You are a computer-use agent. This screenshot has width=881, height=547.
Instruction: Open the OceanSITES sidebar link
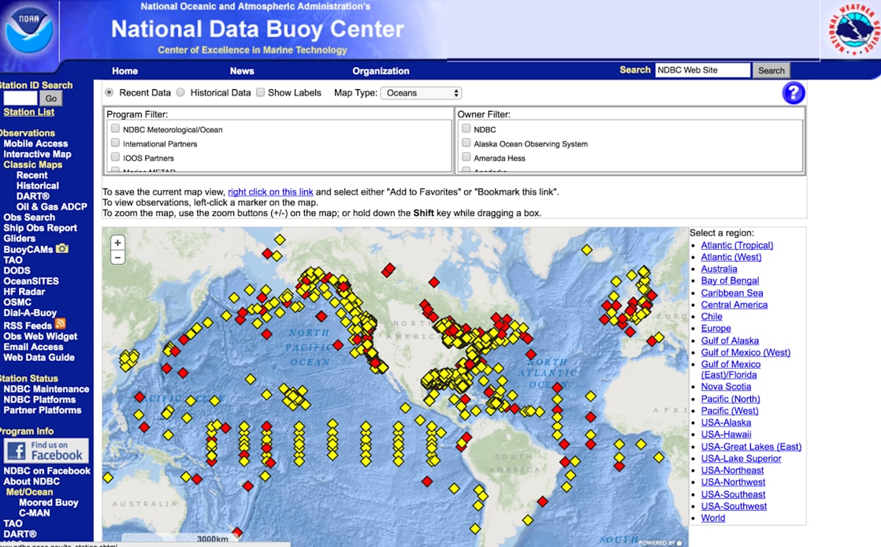coord(31,281)
